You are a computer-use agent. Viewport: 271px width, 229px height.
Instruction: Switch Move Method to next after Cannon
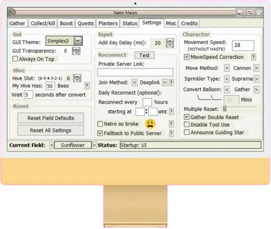[x=257, y=68]
